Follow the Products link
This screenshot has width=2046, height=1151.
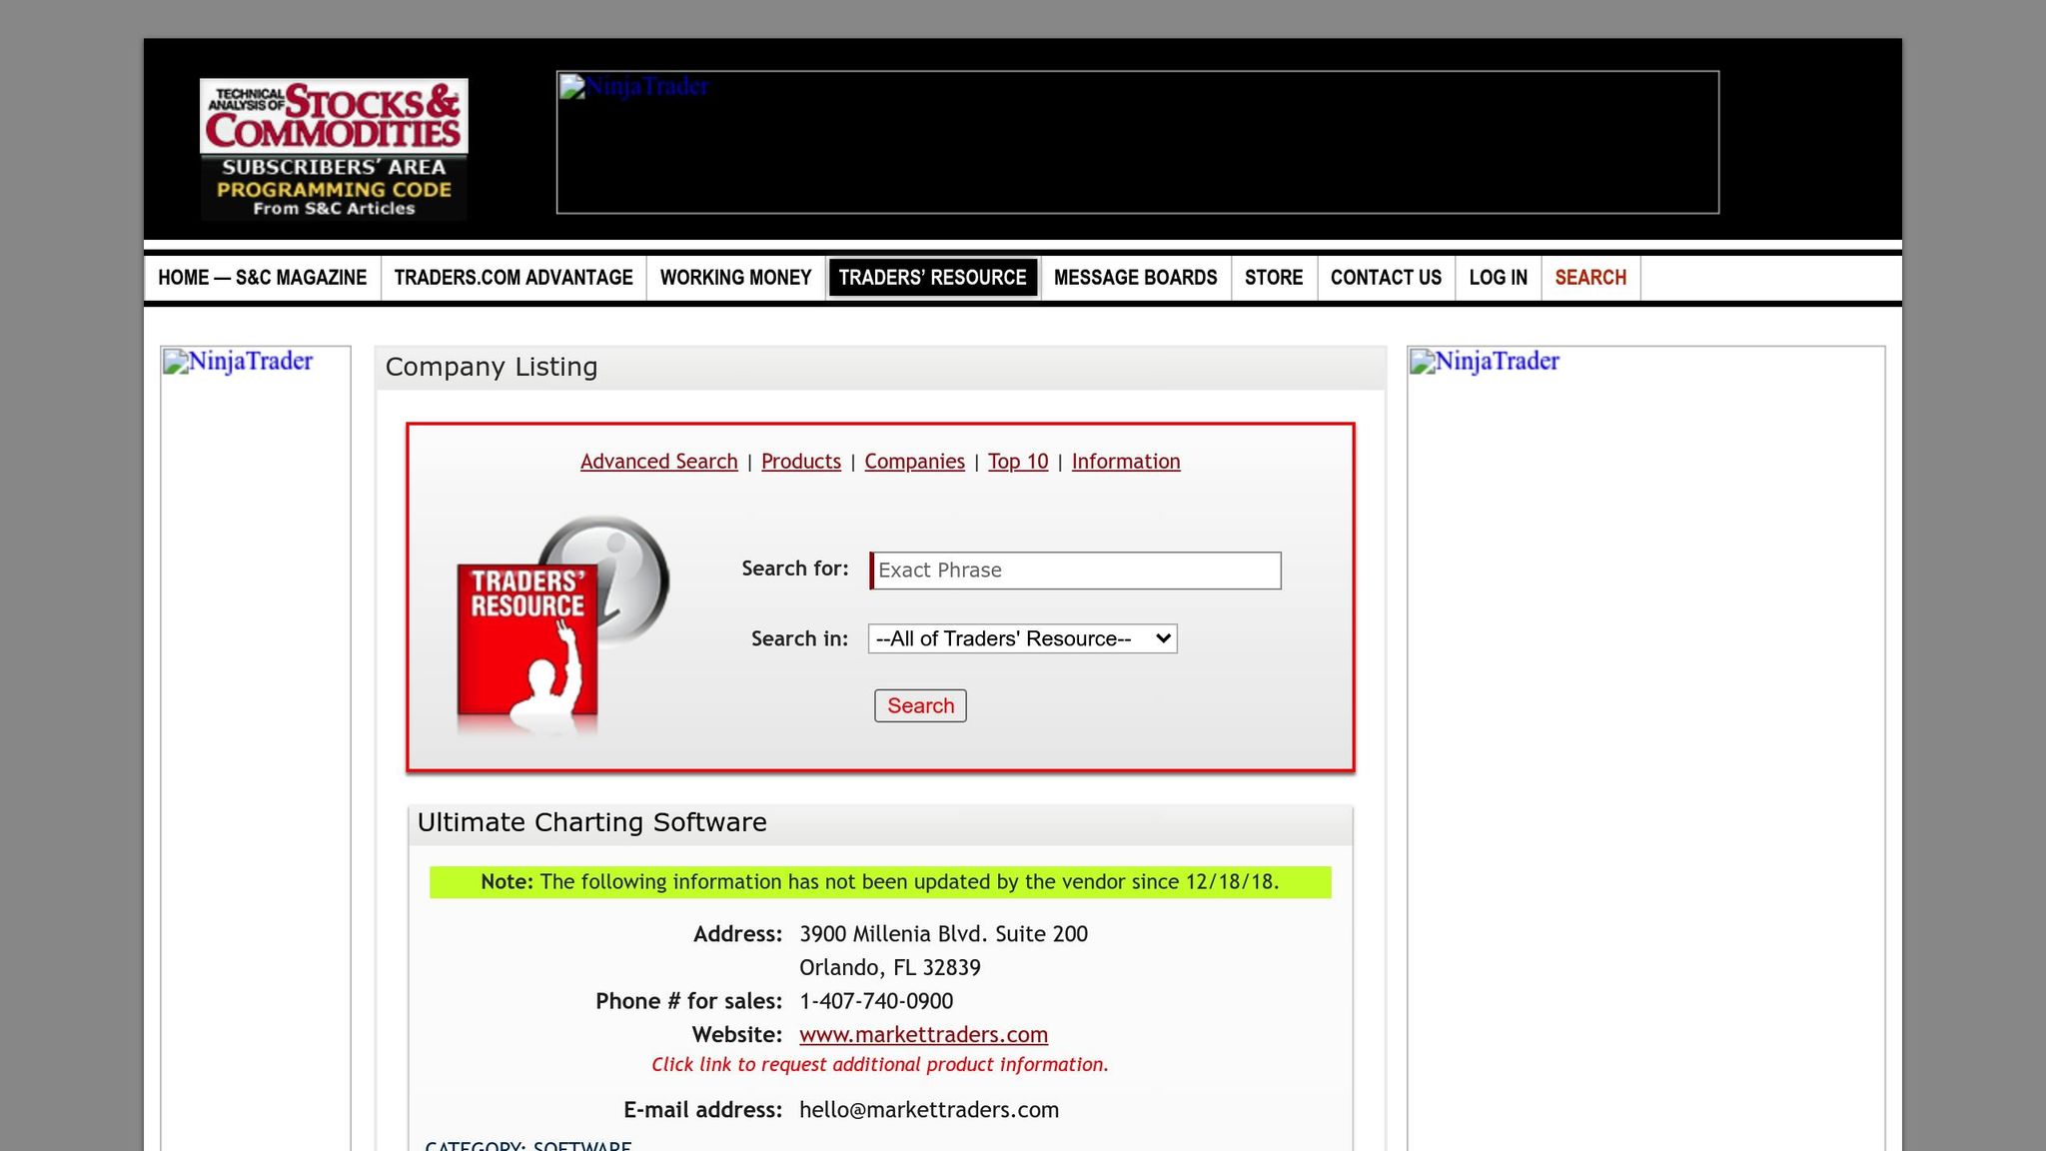pyautogui.click(x=801, y=462)
